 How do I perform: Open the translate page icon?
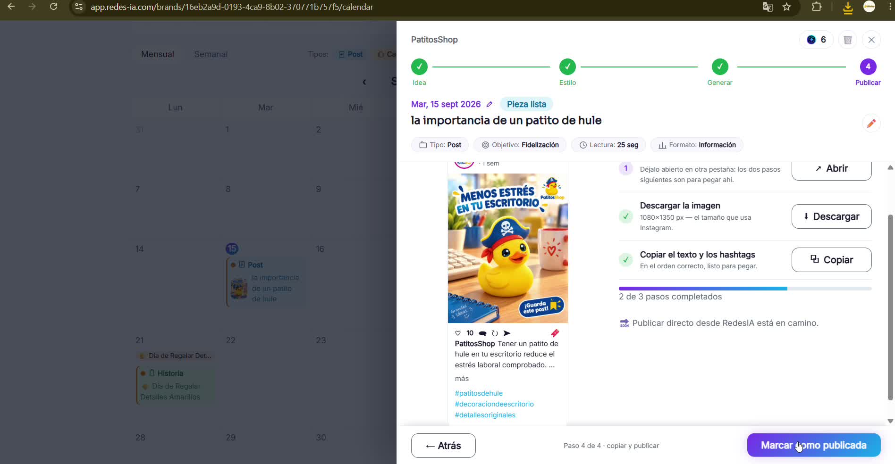tap(768, 7)
